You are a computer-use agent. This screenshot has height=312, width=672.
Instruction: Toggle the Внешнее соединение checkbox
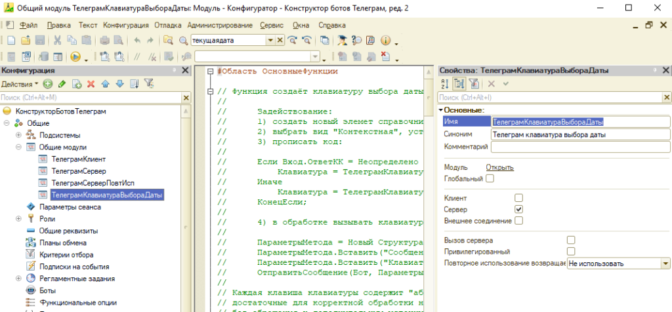pyautogui.click(x=519, y=221)
